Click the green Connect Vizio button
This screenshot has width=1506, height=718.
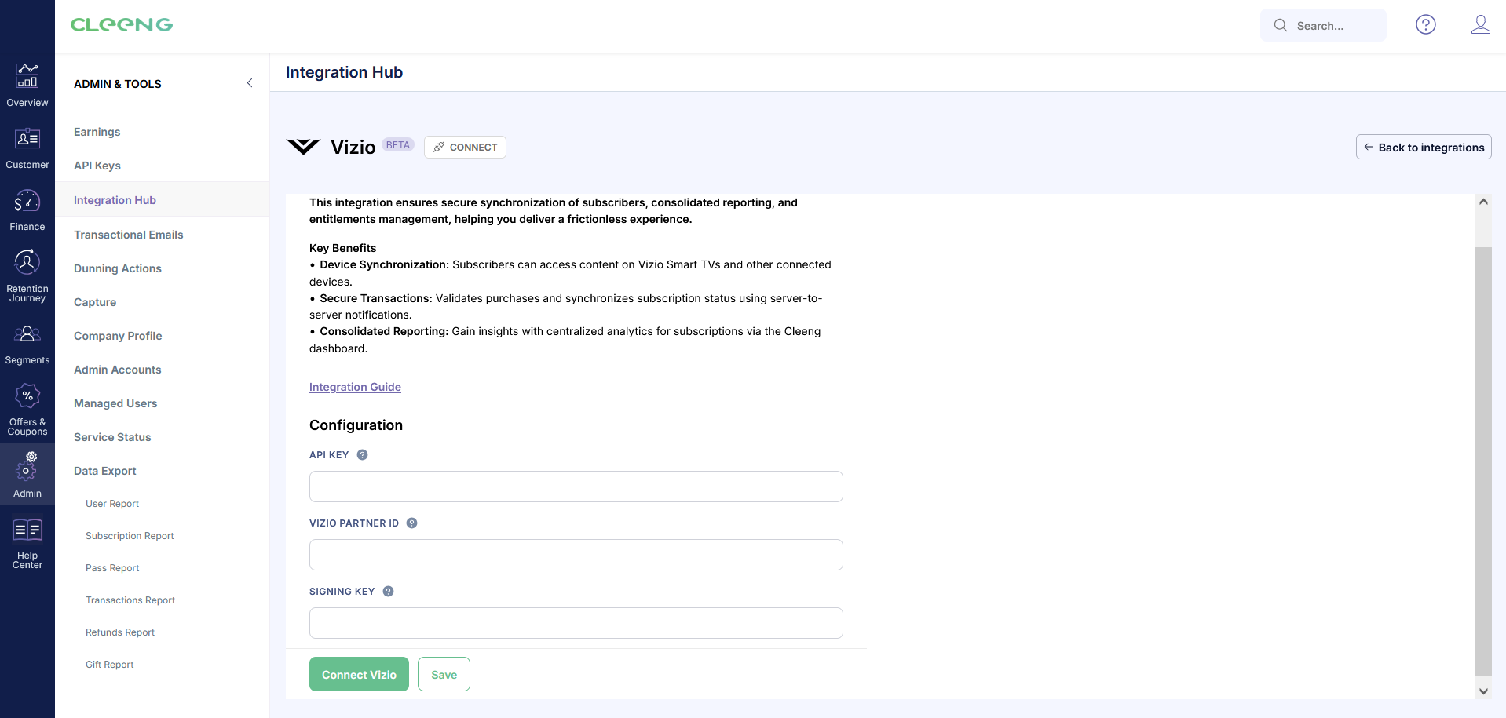click(x=359, y=674)
